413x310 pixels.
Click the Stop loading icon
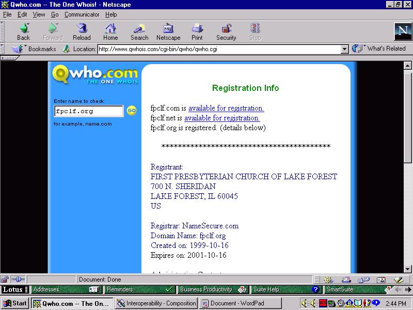coord(255,32)
